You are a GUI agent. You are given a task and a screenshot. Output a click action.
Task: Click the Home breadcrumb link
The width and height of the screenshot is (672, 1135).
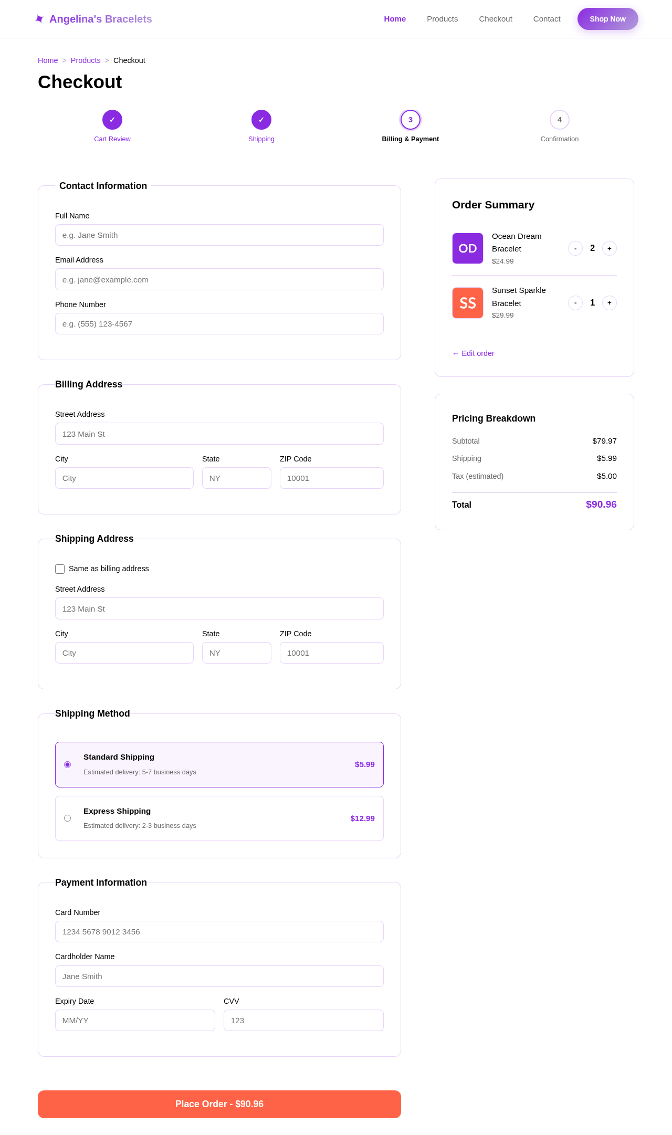click(48, 60)
